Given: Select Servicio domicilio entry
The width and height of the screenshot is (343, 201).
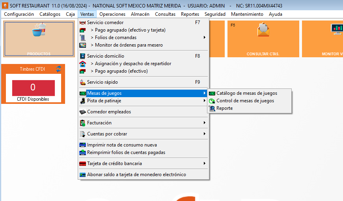Looking at the screenshot, I should tap(144, 56).
